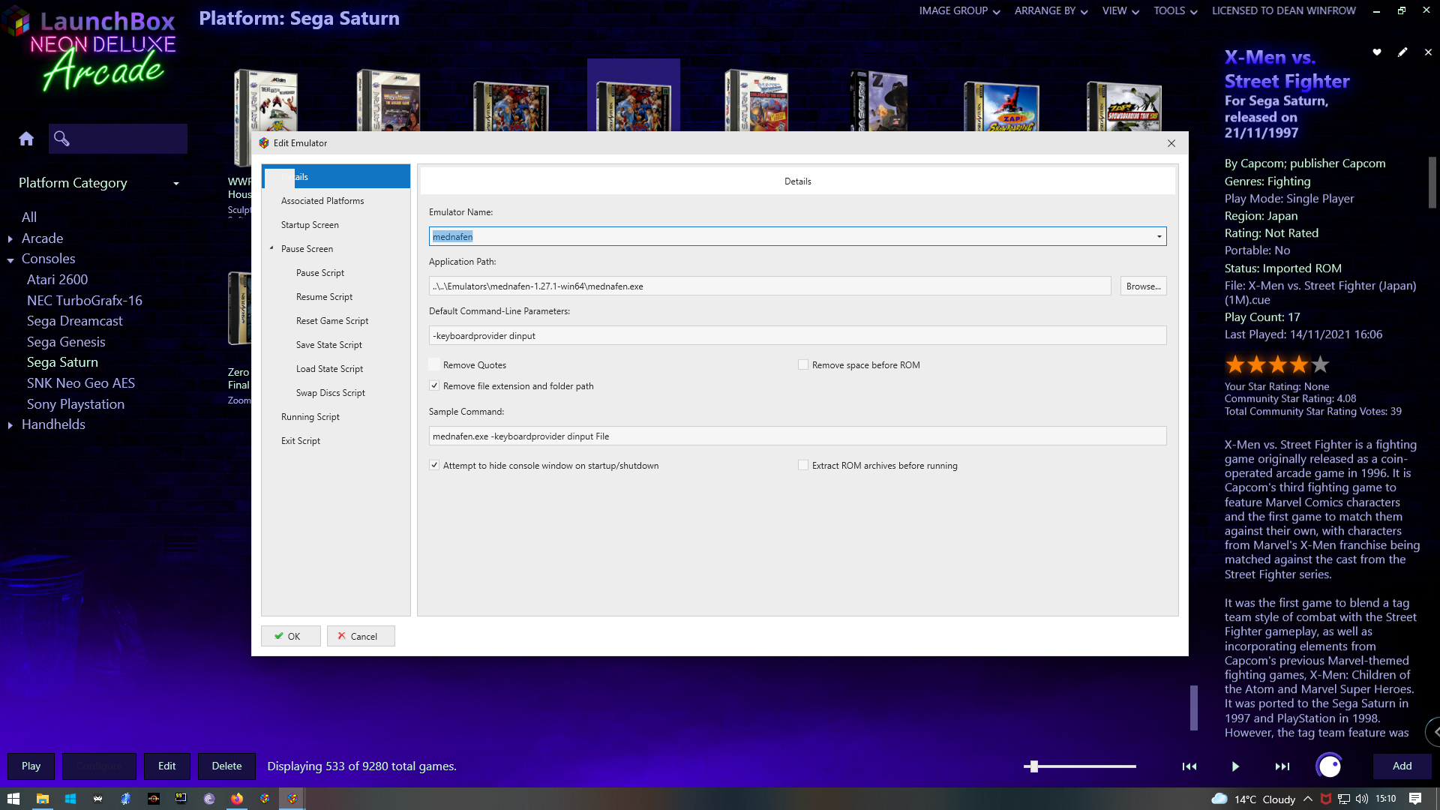Open Load State Script section

329,369
